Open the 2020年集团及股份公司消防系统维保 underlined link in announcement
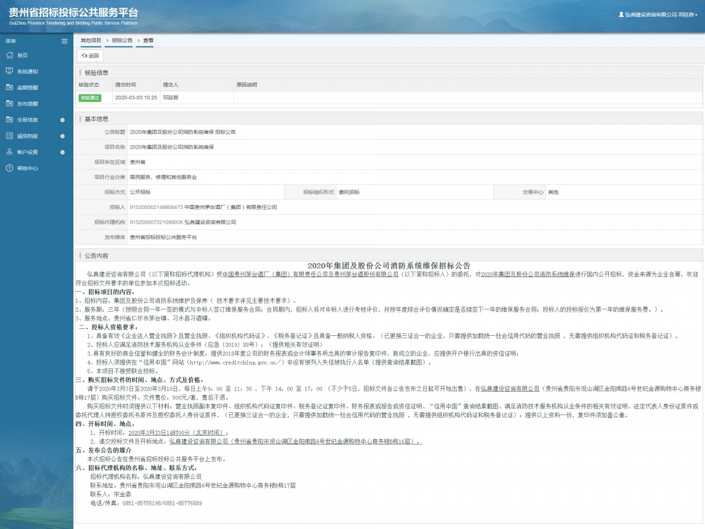 point(528,274)
